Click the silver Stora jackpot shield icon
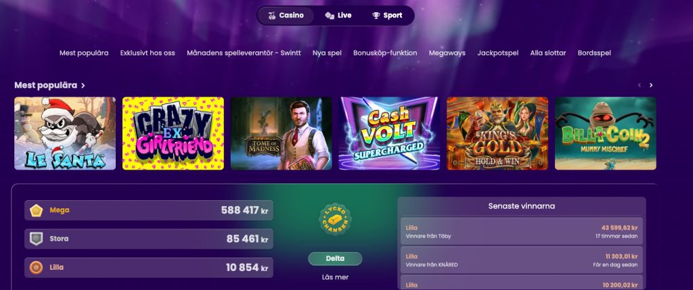Viewport: 693px width, 290px height. click(x=37, y=239)
